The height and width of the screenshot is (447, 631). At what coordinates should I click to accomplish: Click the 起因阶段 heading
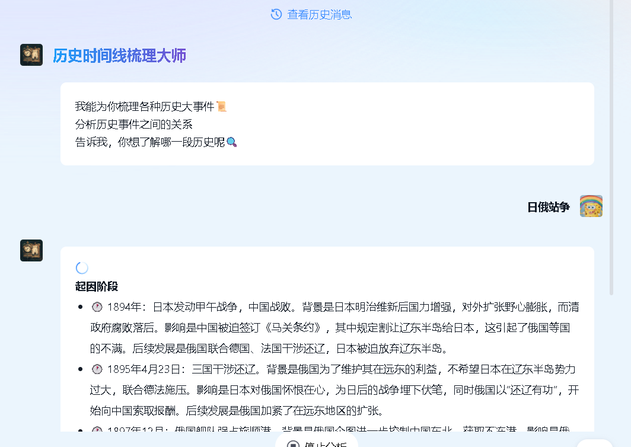(x=97, y=286)
